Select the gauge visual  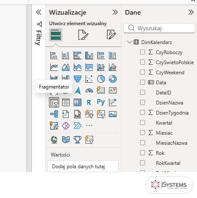[89, 91]
